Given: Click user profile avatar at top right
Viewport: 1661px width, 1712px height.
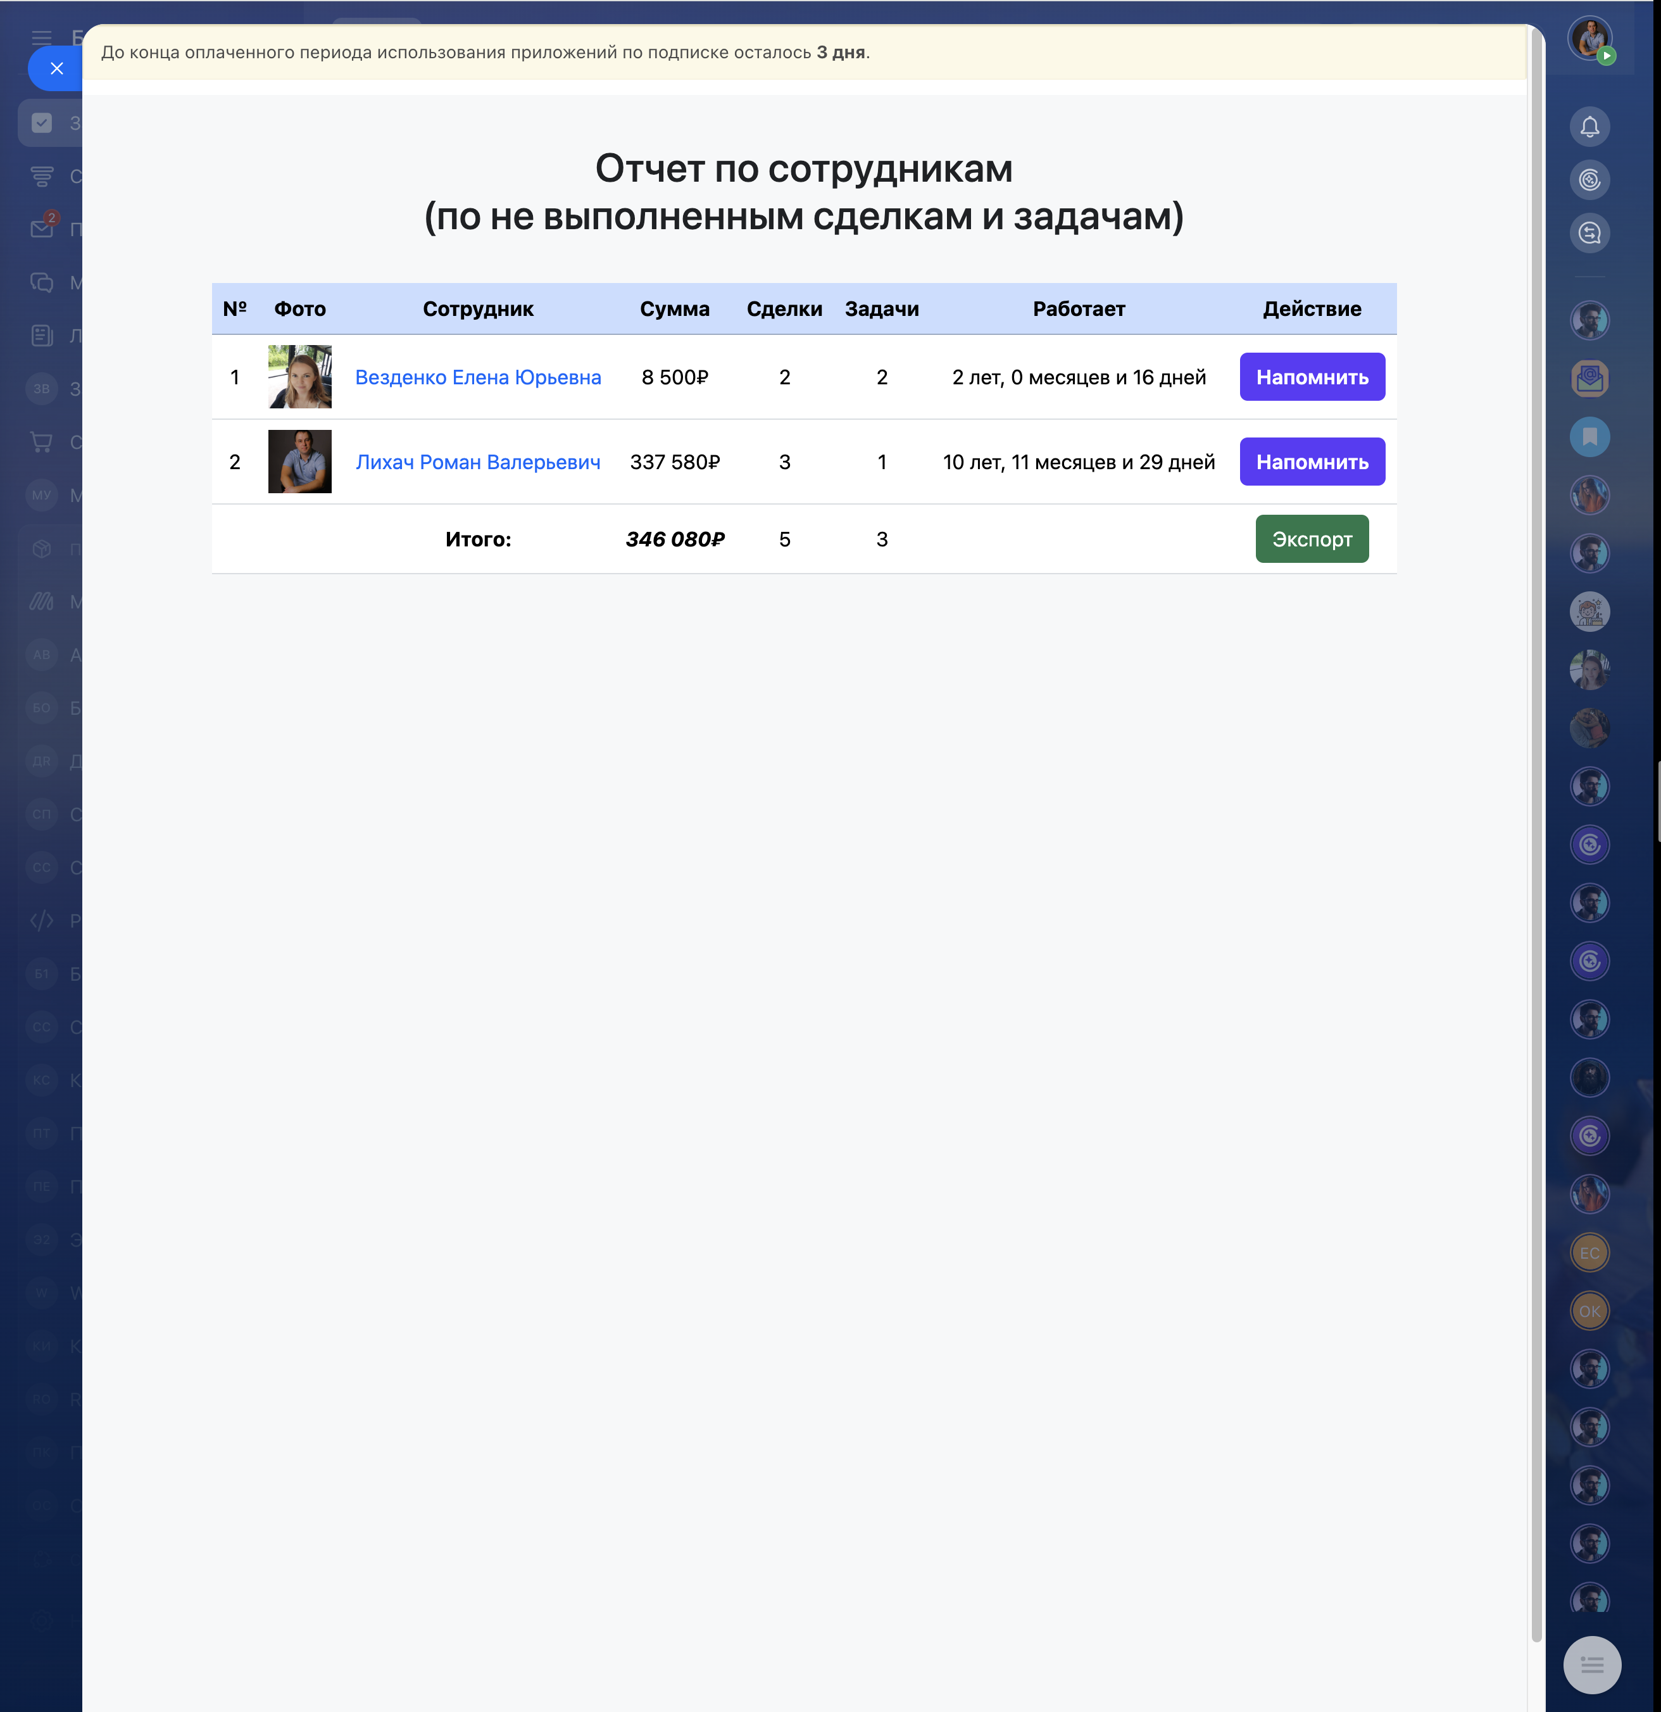Looking at the screenshot, I should point(1589,37).
